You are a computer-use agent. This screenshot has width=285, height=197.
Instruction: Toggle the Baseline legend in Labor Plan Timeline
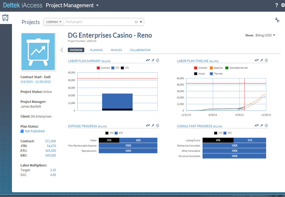(x=216, y=68)
